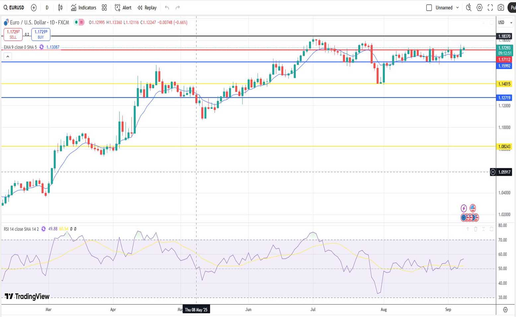Open the layout setup square icon
The height and width of the screenshot is (317, 516).
tap(429, 8)
